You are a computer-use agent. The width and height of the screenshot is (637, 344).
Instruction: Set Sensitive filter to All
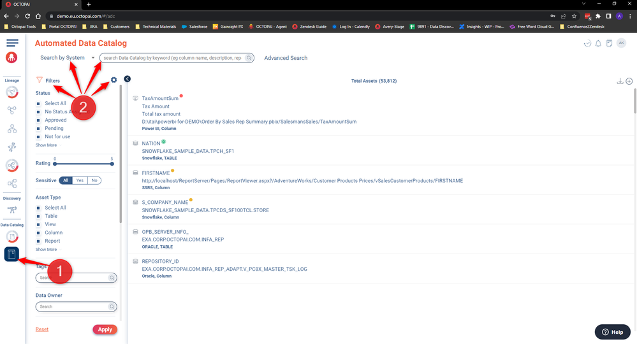tap(66, 180)
